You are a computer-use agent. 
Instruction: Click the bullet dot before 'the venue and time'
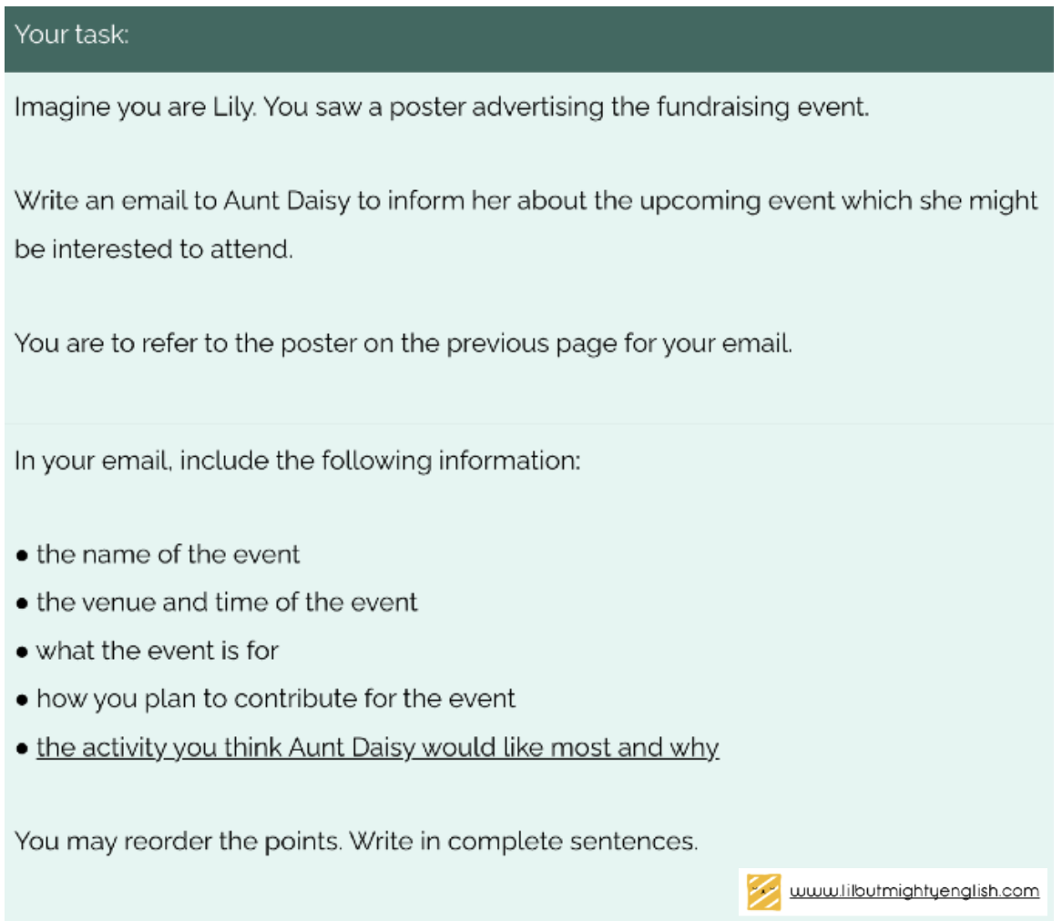point(23,603)
